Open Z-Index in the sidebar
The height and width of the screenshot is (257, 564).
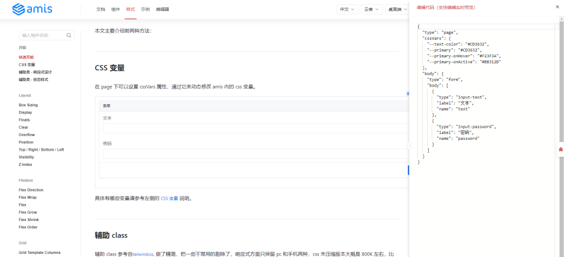[25, 164]
